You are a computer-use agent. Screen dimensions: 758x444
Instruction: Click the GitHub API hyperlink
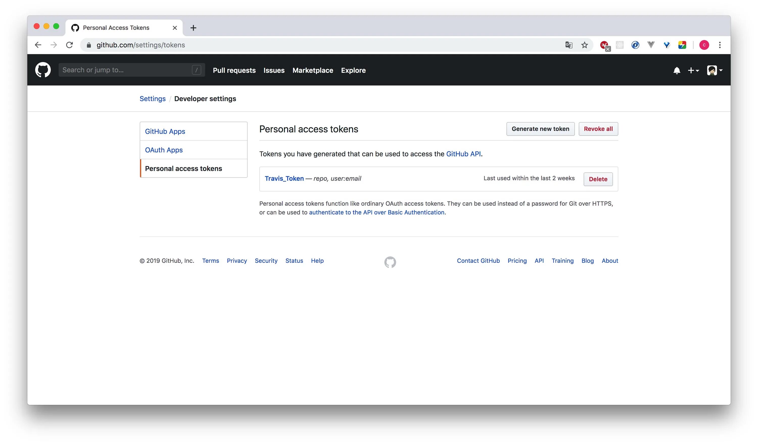tap(463, 153)
